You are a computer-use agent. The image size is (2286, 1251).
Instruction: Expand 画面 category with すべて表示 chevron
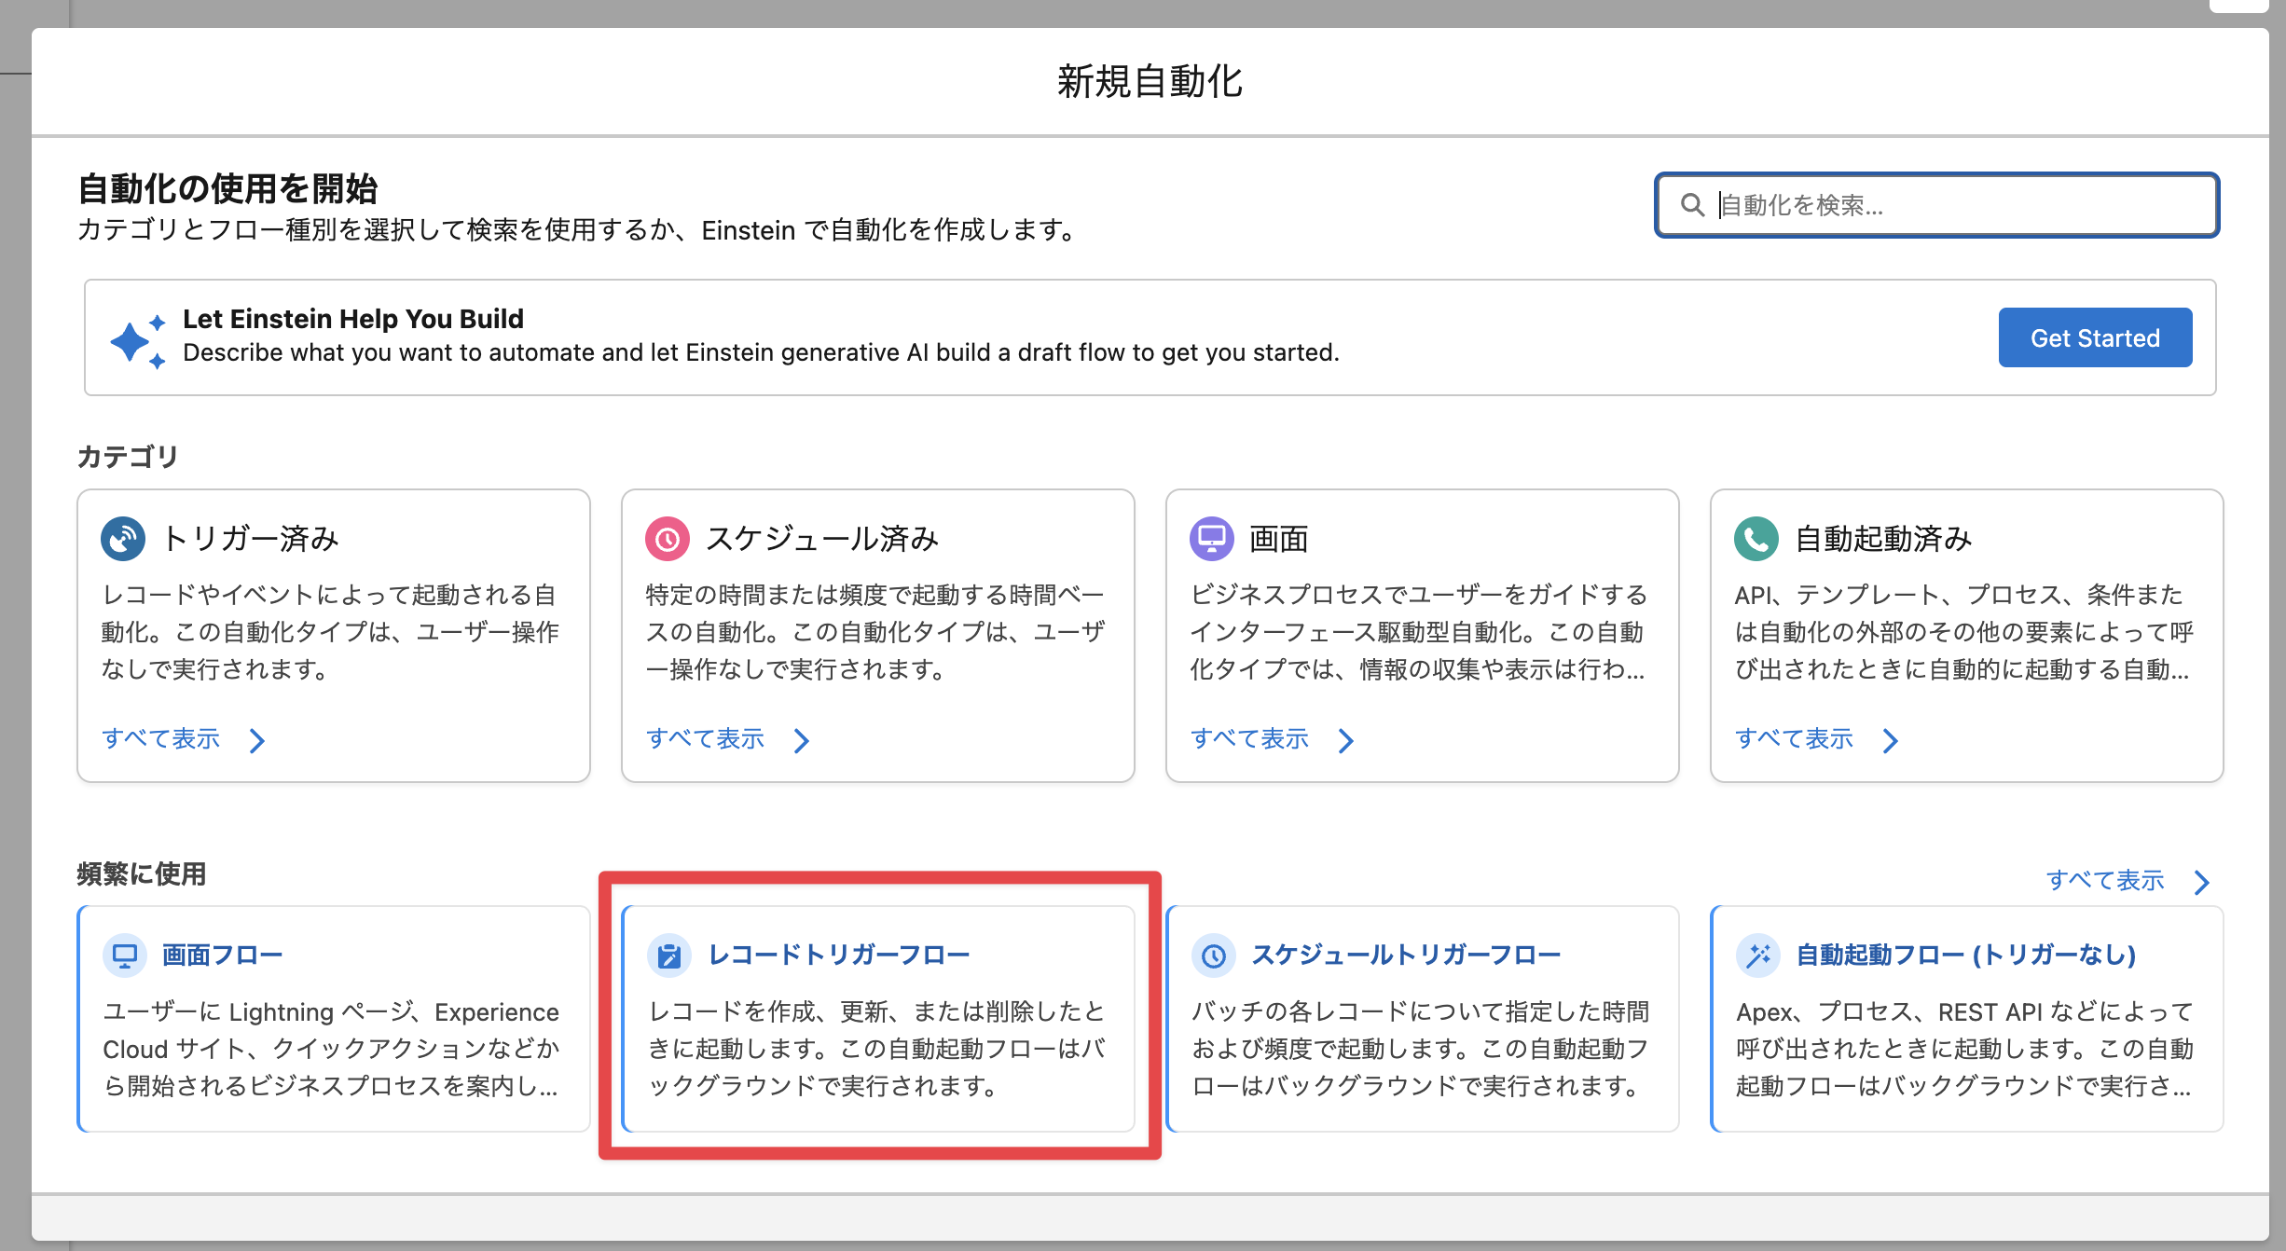point(1346,740)
